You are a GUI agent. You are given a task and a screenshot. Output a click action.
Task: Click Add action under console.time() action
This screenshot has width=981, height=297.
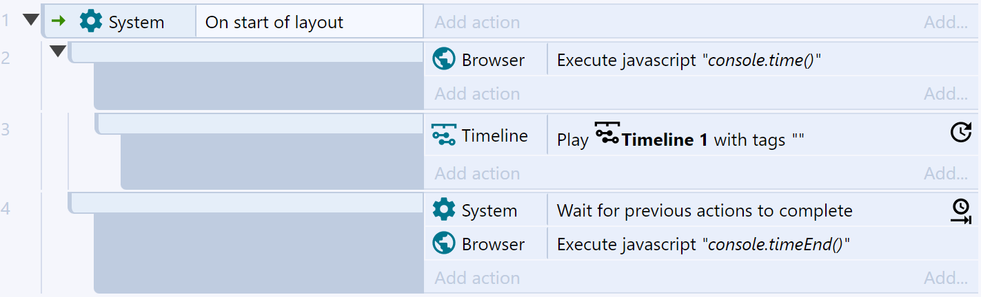(477, 93)
